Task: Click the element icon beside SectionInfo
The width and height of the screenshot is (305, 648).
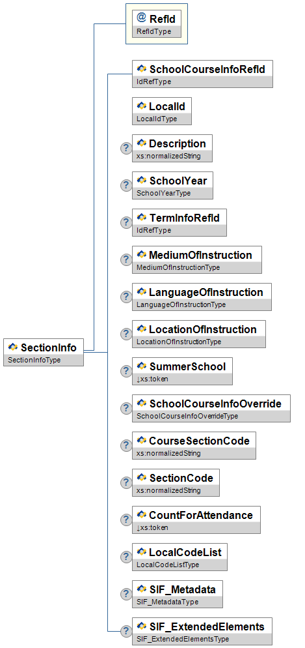Action: [x=13, y=347]
